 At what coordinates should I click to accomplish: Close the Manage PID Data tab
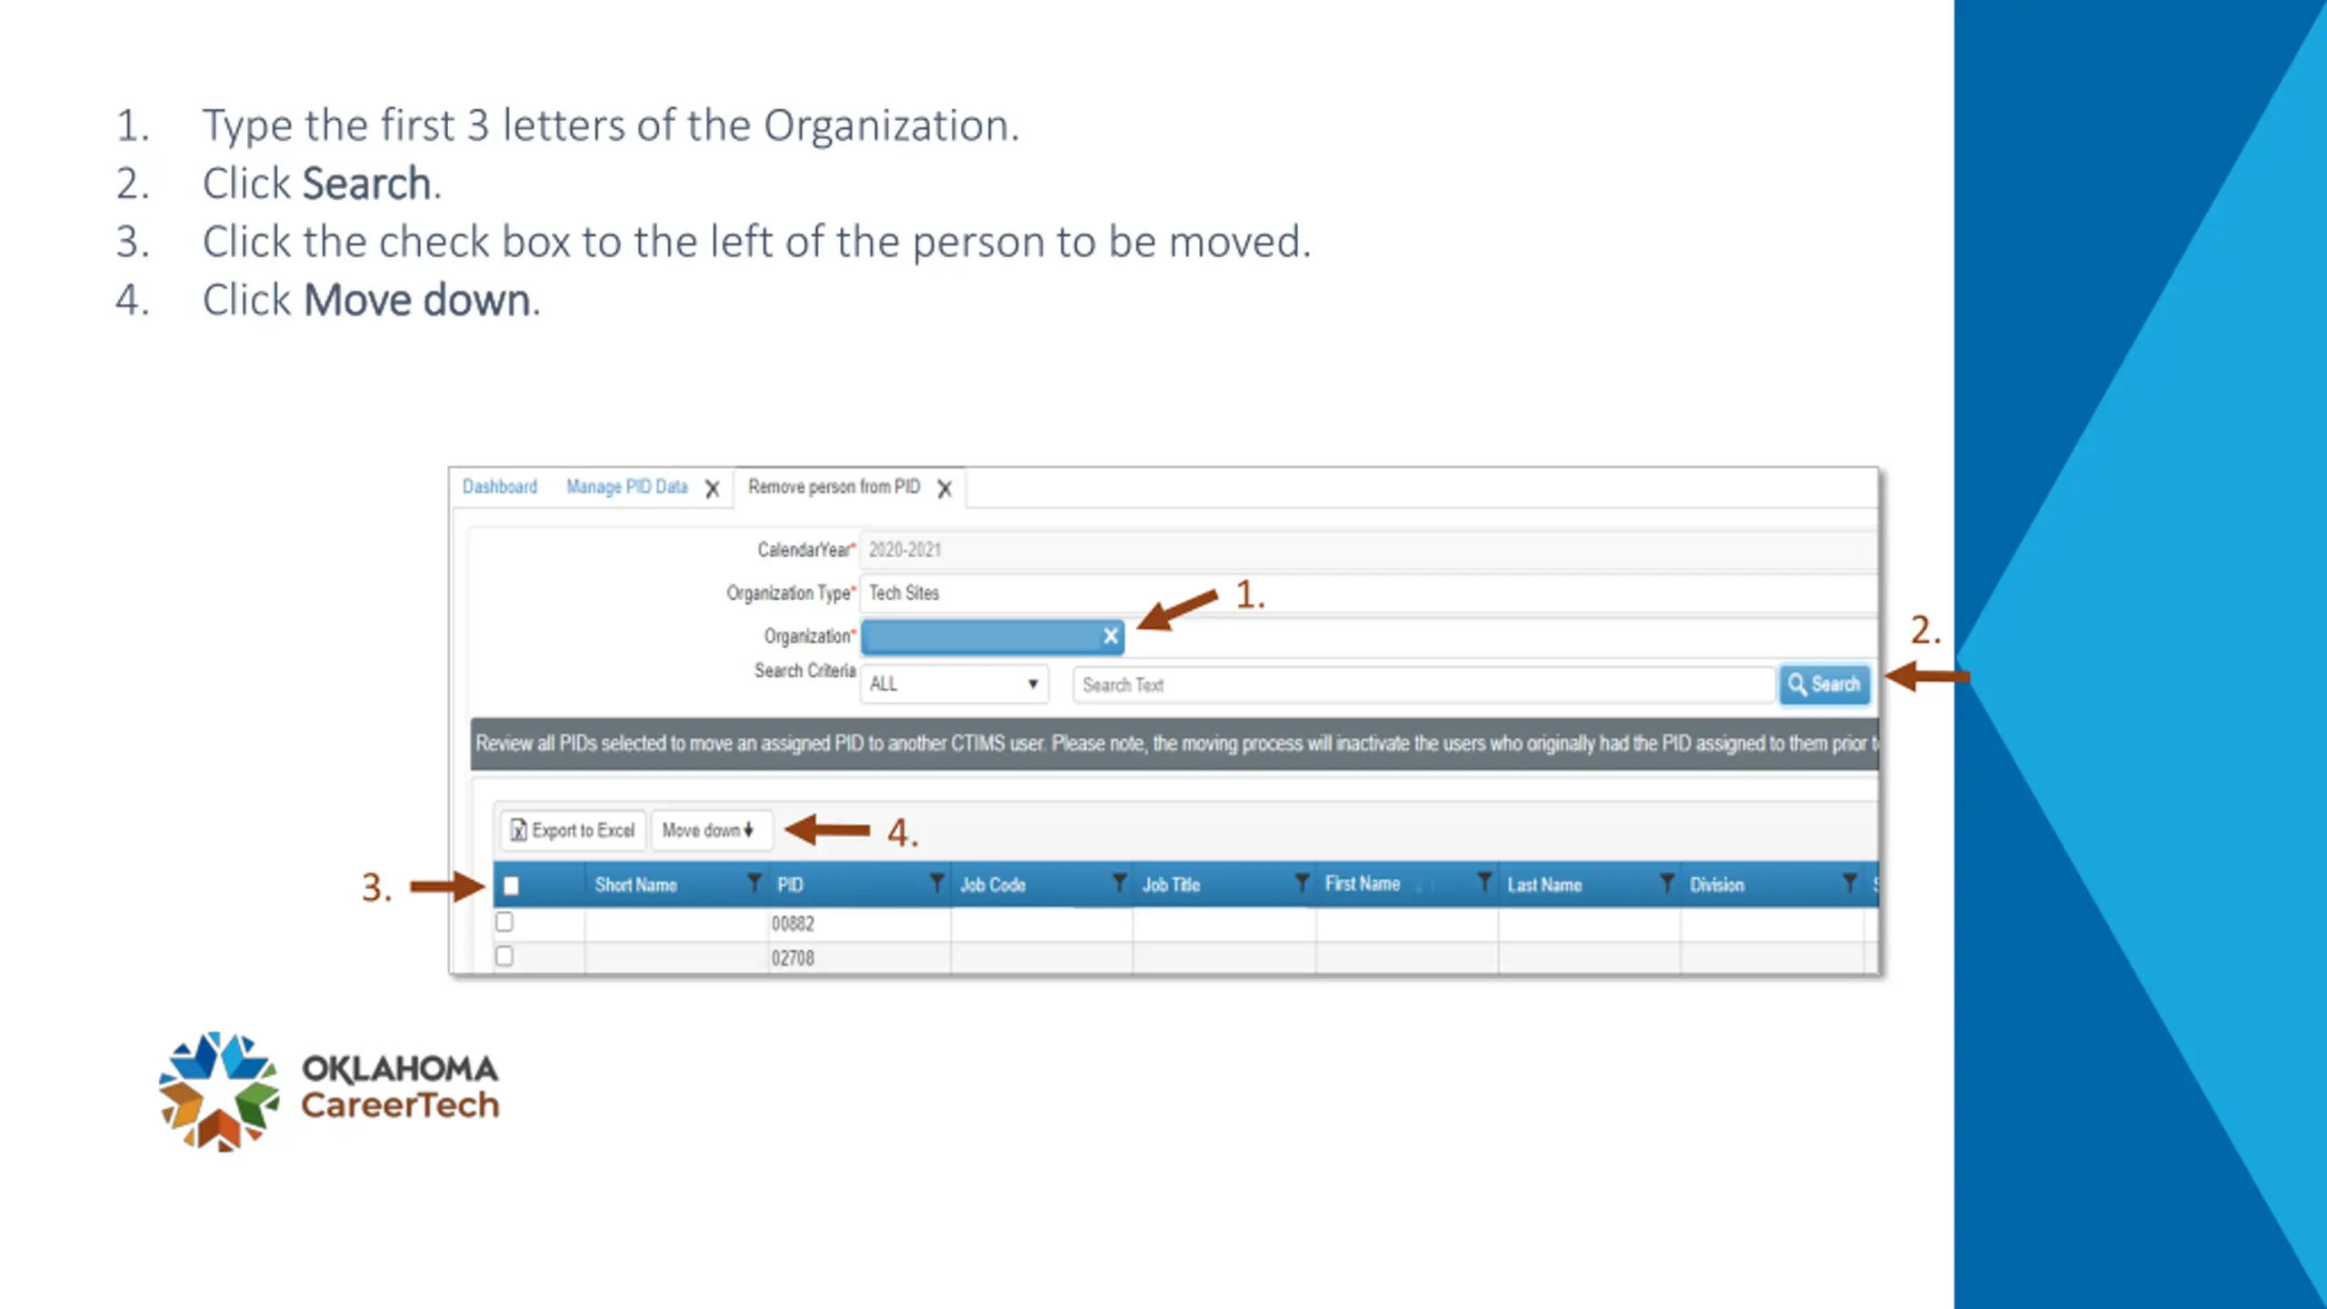click(x=713, y=489)
